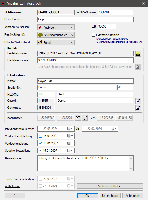The height and width of the screenshot is (200, 148).
Task: Click the Registriernummer input field
Action: (x=86, y=60)
